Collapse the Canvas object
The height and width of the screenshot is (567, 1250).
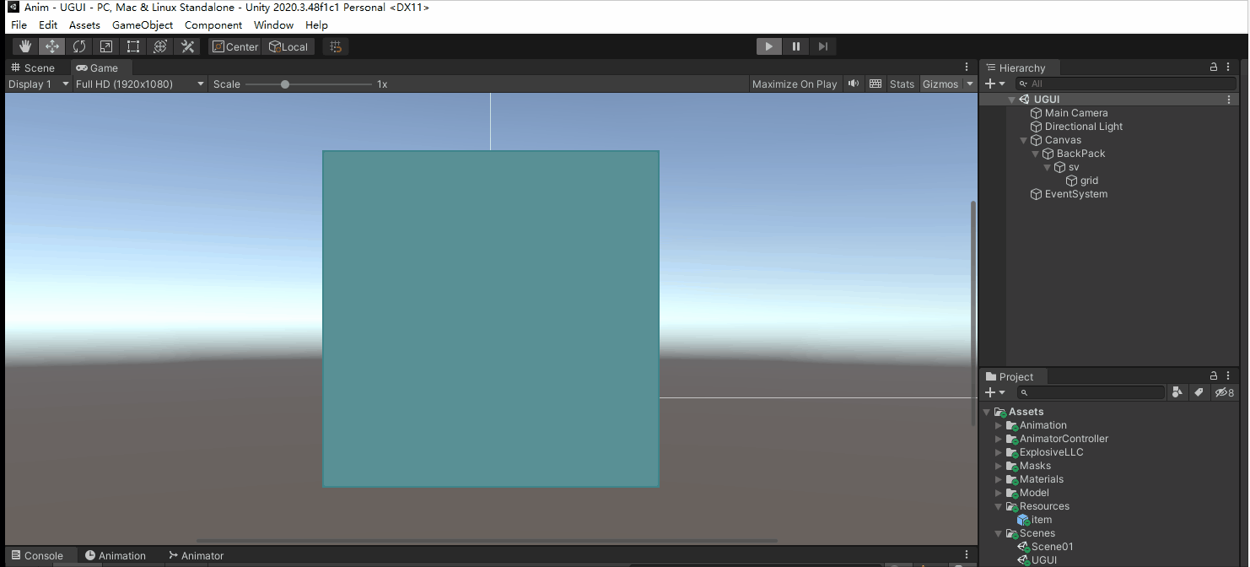(1024, 140)
